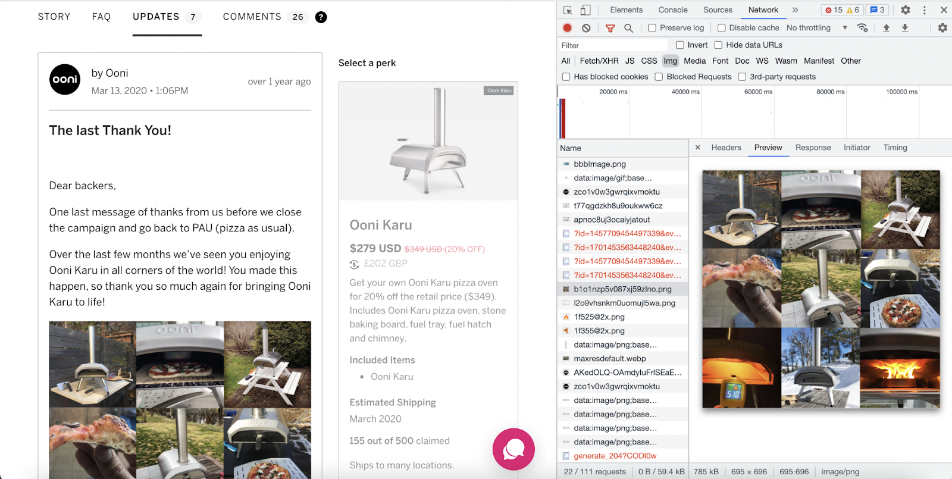Check the Blocked Requests option
Viewport: 952px width, 479px height.
[x=659, y=77]
